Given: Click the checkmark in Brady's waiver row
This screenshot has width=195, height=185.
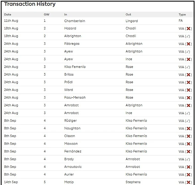Looking at the screenshot, I should click(x=188, y=159).
